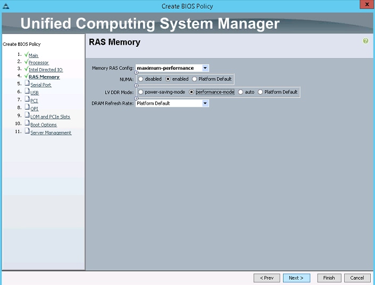The width and height of the screenshot is (375, 285).
Task: Open the Memory RAS Config dropdown
Action: pos(205,68)
